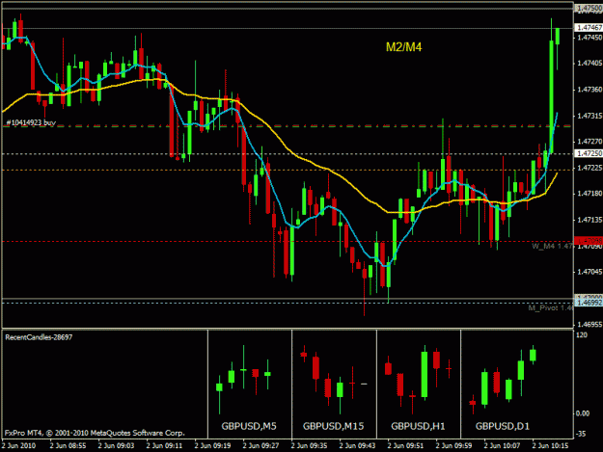This screenshot has height=452, width=603.
Task: Click the 2 Jun 09:35 time label
Action: 309,445
